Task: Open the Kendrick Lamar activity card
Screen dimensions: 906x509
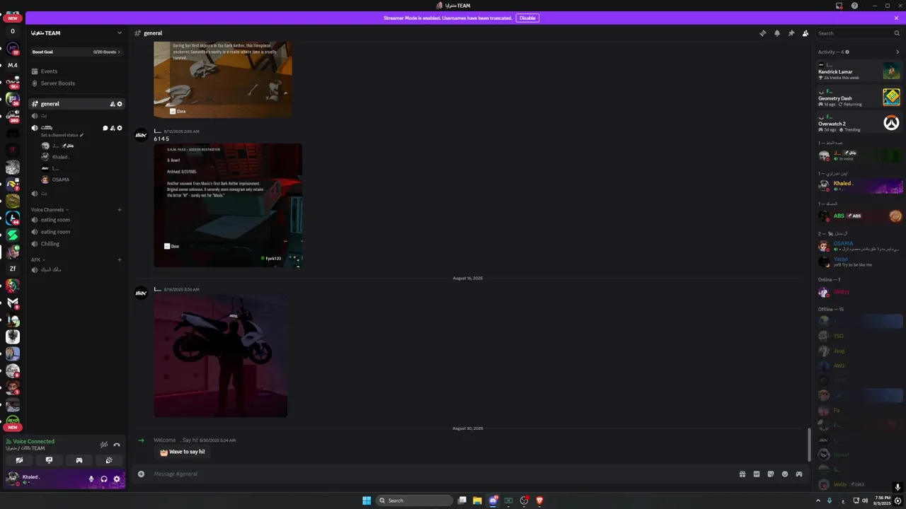Action: pos(859,71)
